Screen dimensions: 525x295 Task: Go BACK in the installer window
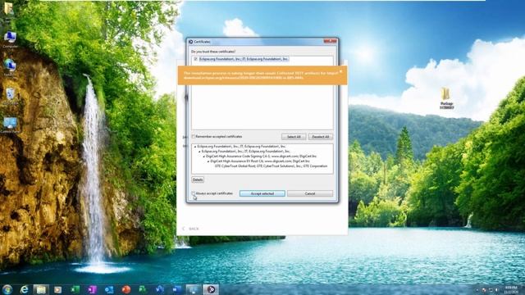tap(190, 229)
